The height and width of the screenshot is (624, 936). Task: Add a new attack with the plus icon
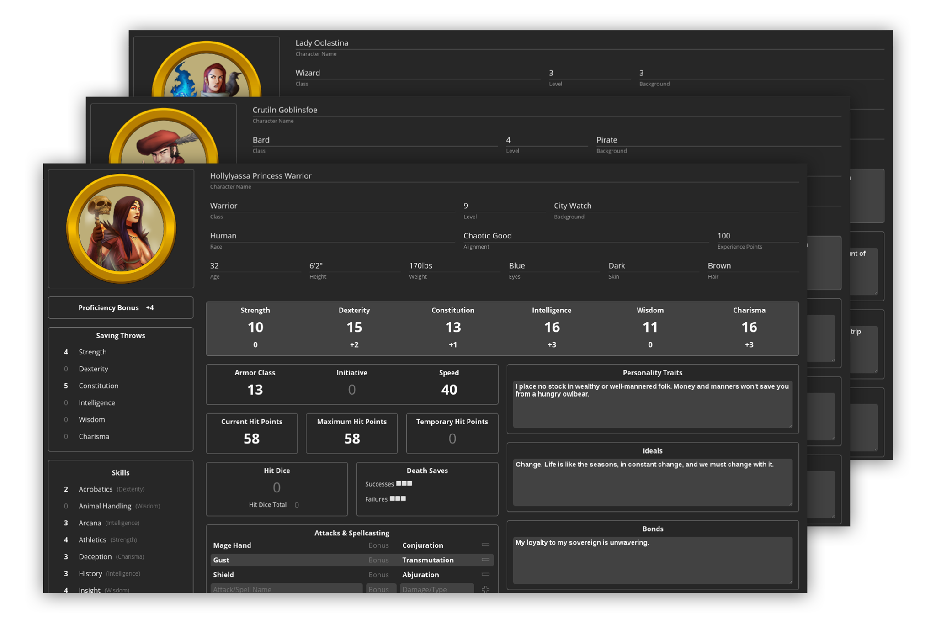[485, 589]
